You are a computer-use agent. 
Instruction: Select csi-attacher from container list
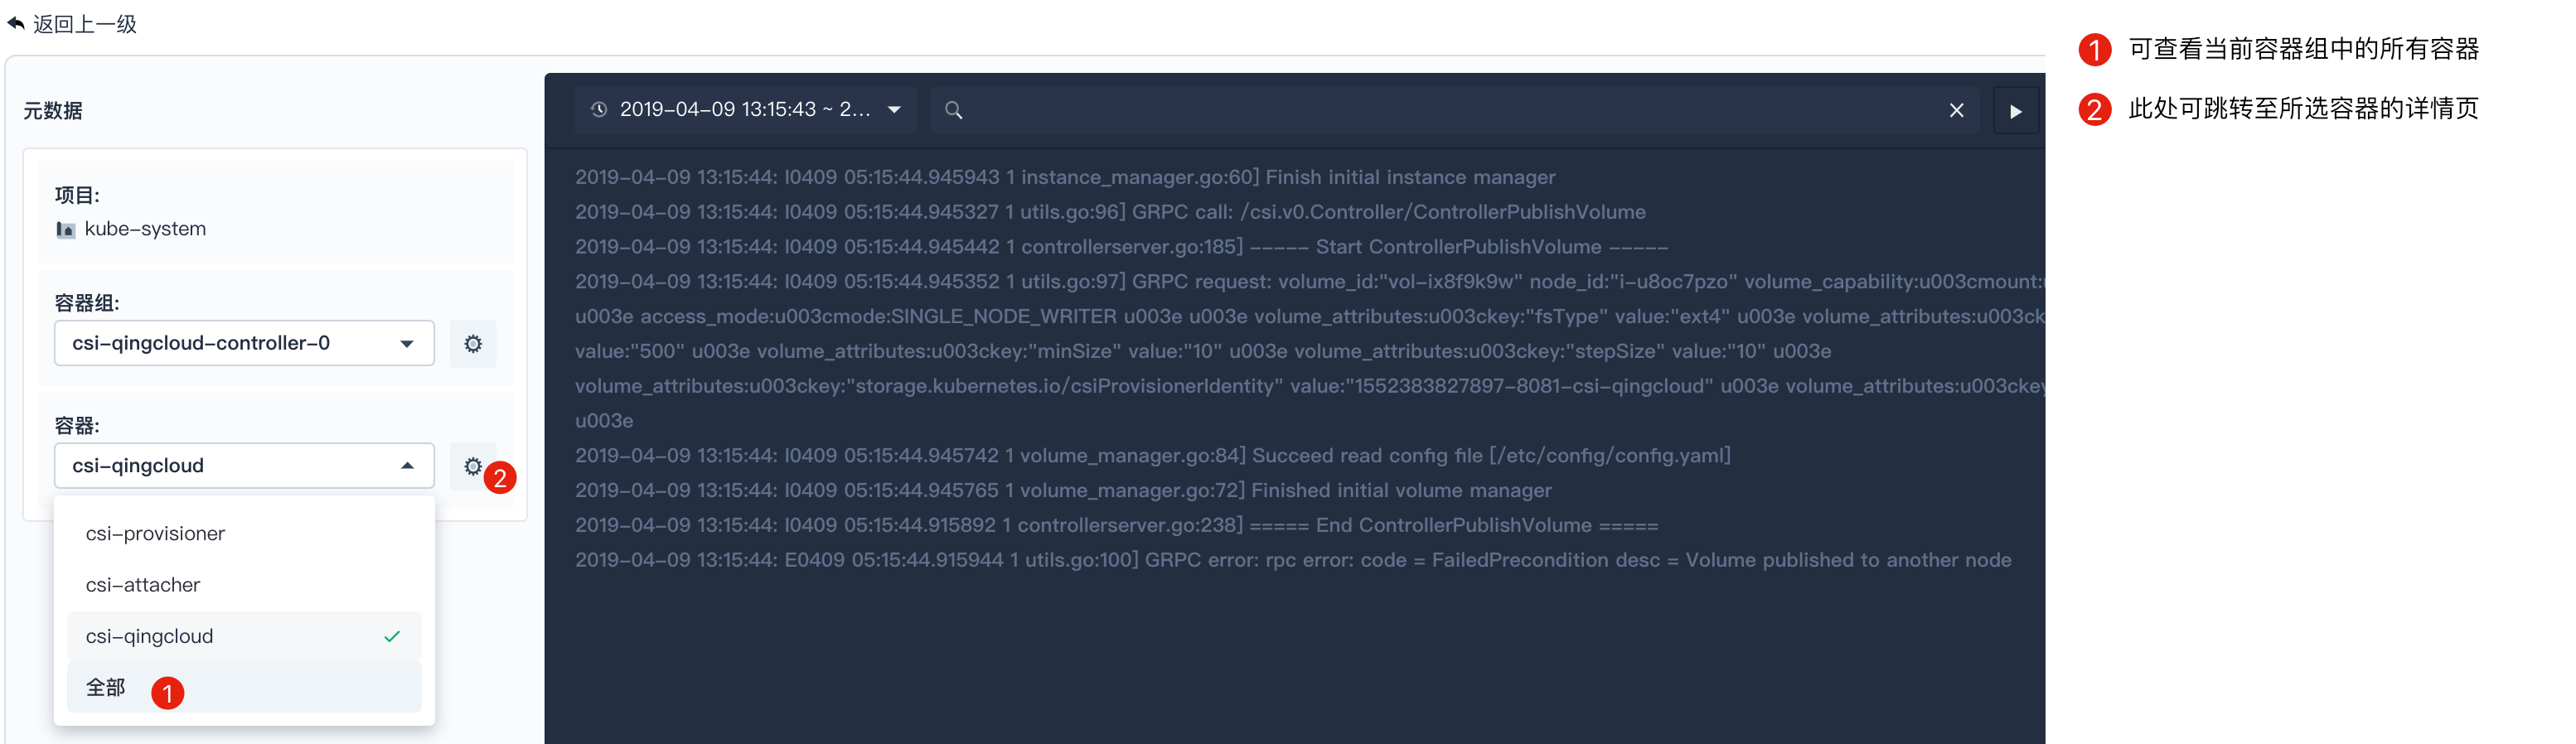[143, 585]
